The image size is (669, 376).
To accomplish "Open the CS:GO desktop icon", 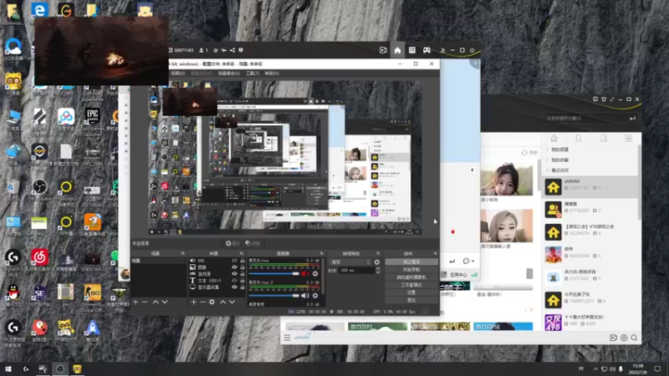I will point(93,298).
